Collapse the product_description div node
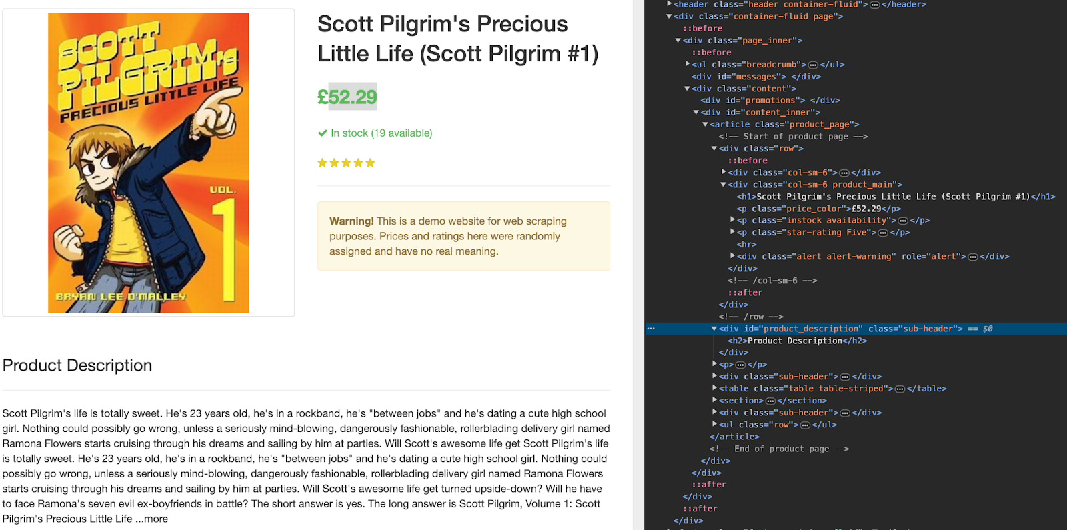The width and height of the screenshot is (1067, 530). [714, 328]
